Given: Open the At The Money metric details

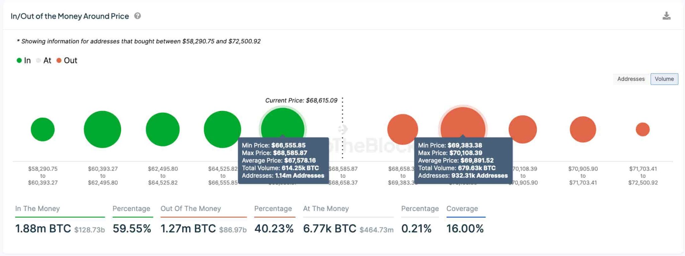Looking at the screenshot, I should [326, 209].
